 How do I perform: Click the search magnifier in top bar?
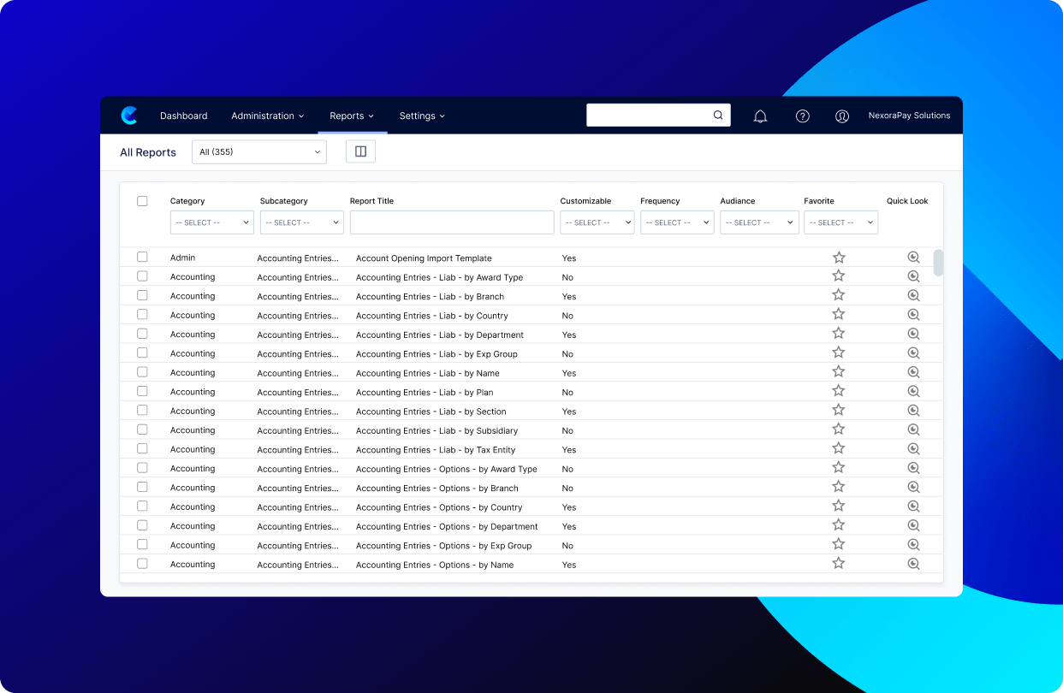pyautogui.click(x=718, y=115)
